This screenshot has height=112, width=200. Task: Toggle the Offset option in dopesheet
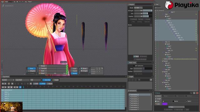(x=42, y=84)
